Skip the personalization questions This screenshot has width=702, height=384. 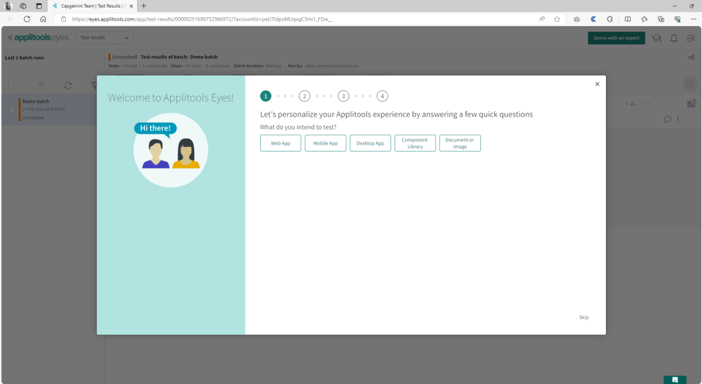pyautogui.click(x=583, y=317)
